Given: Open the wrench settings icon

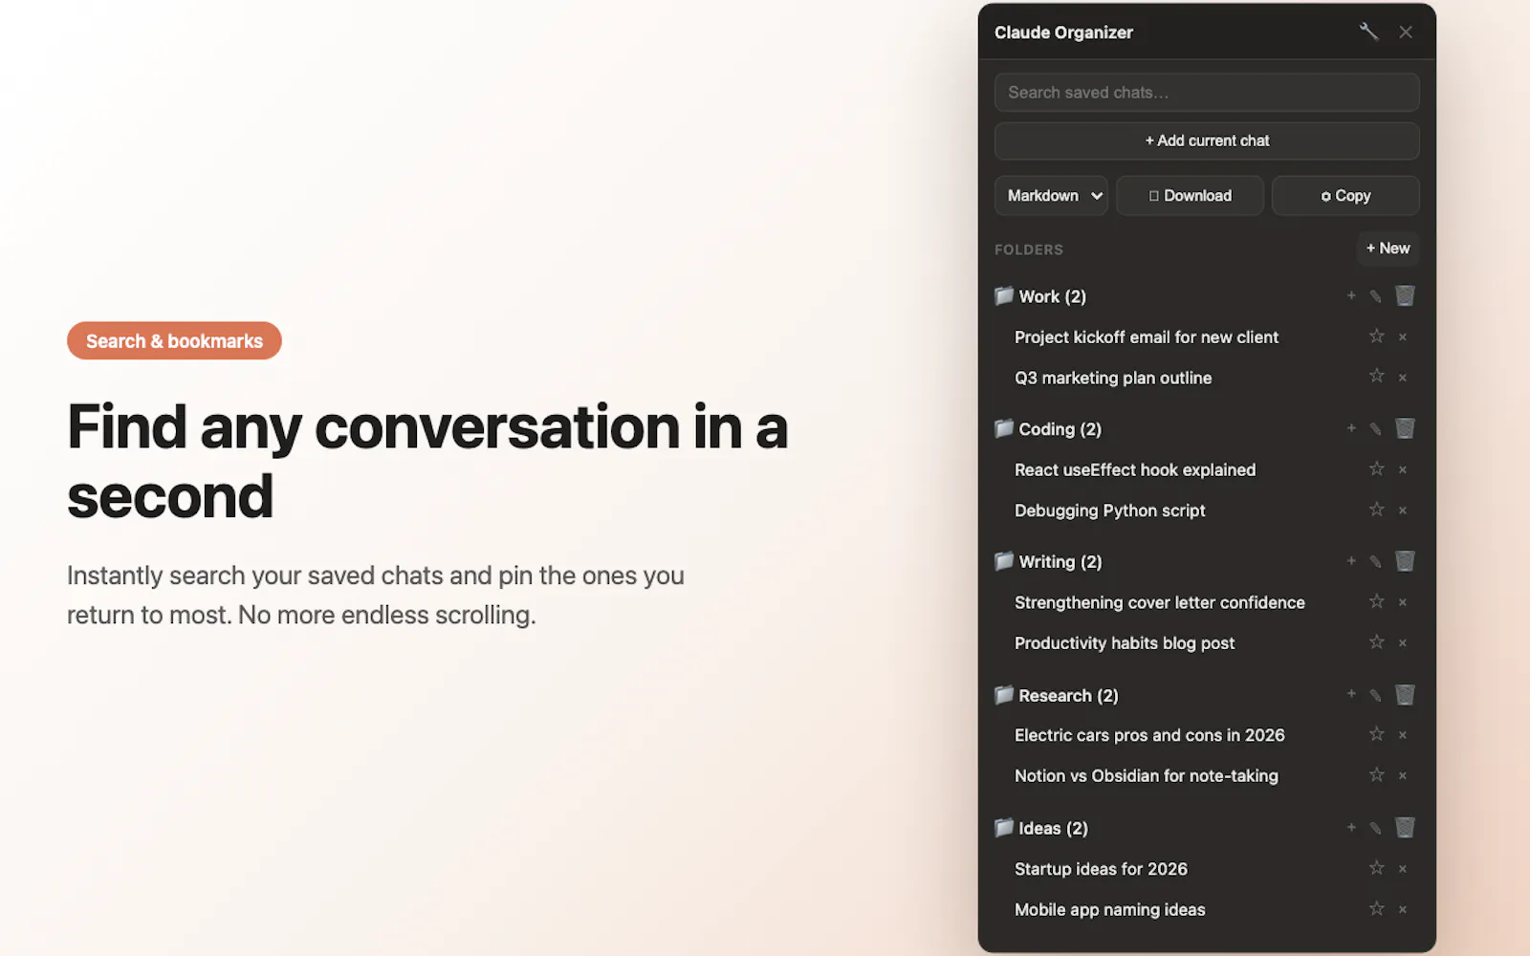Looking at the screenshot, I should click(1368, 32).
